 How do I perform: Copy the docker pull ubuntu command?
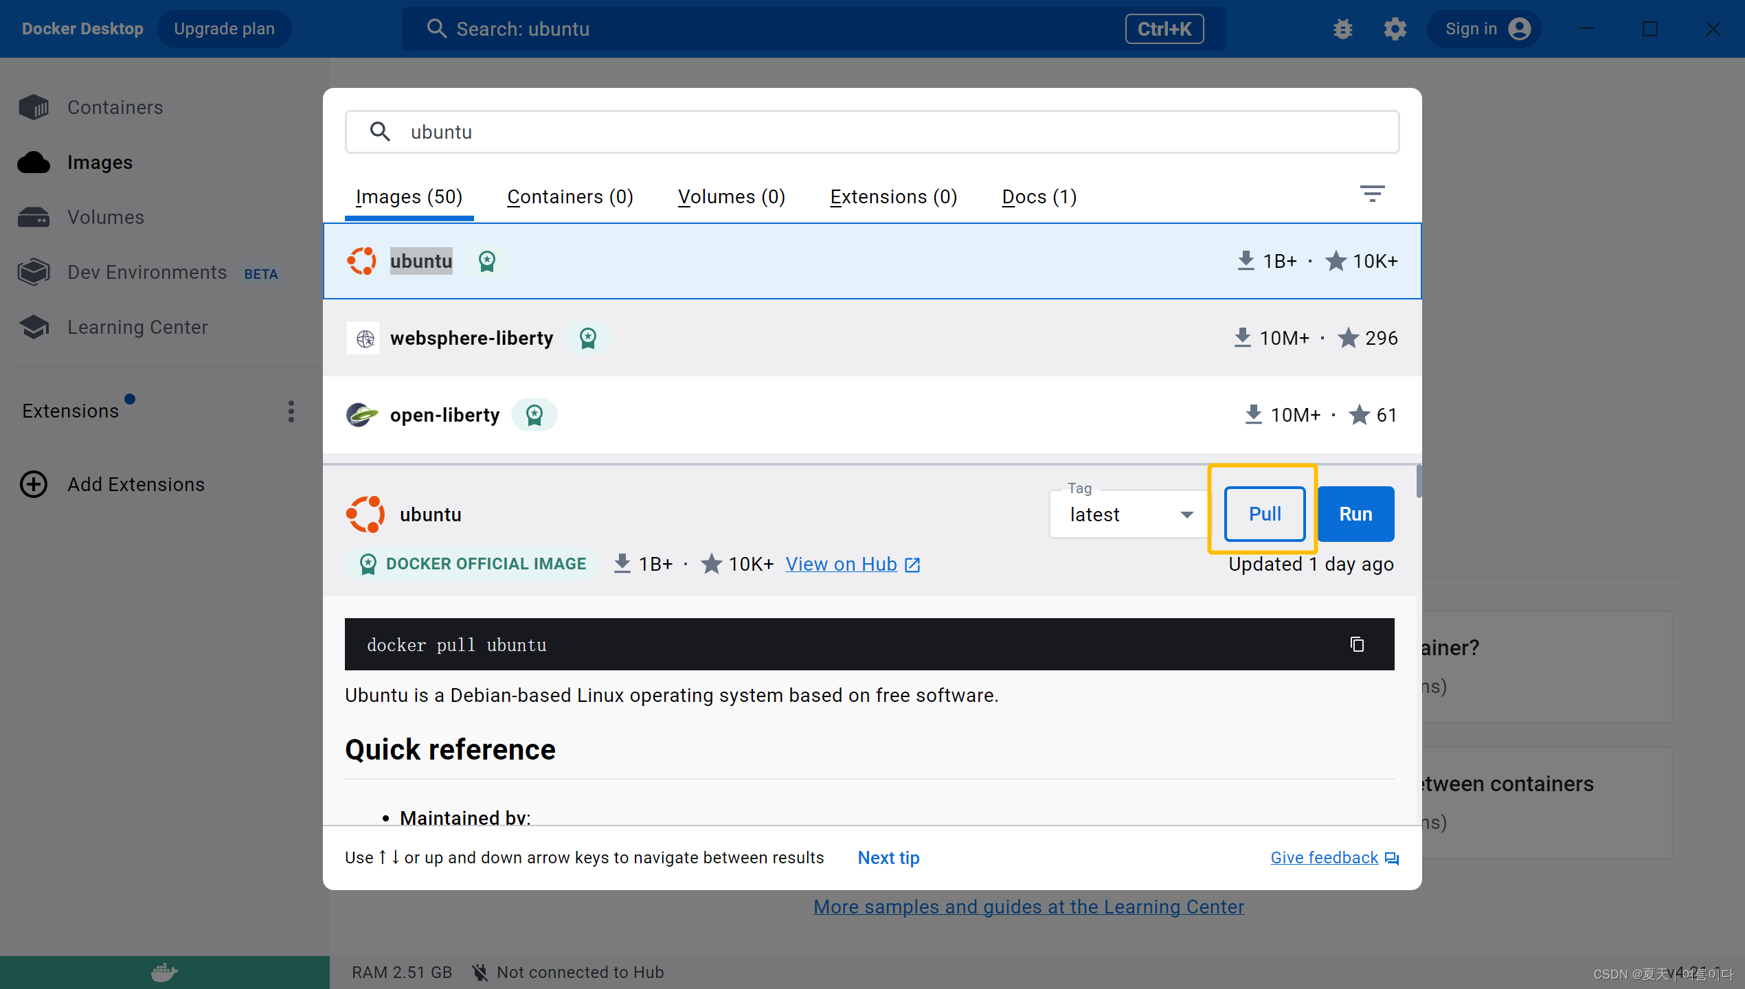[x=1357, y=644]
